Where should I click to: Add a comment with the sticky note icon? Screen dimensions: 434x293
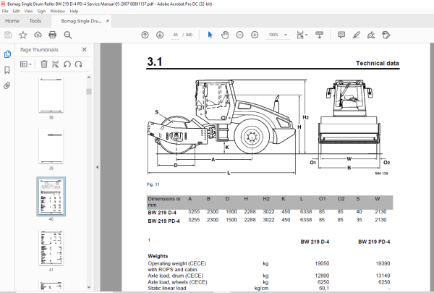(341, 35)
